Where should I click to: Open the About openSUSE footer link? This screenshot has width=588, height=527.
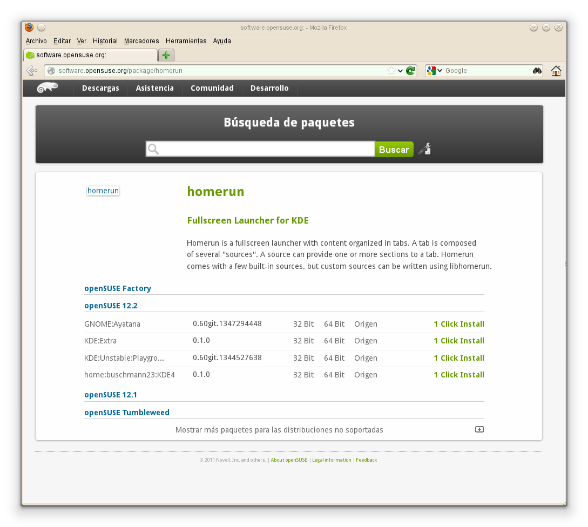click(x=289, y=460)
